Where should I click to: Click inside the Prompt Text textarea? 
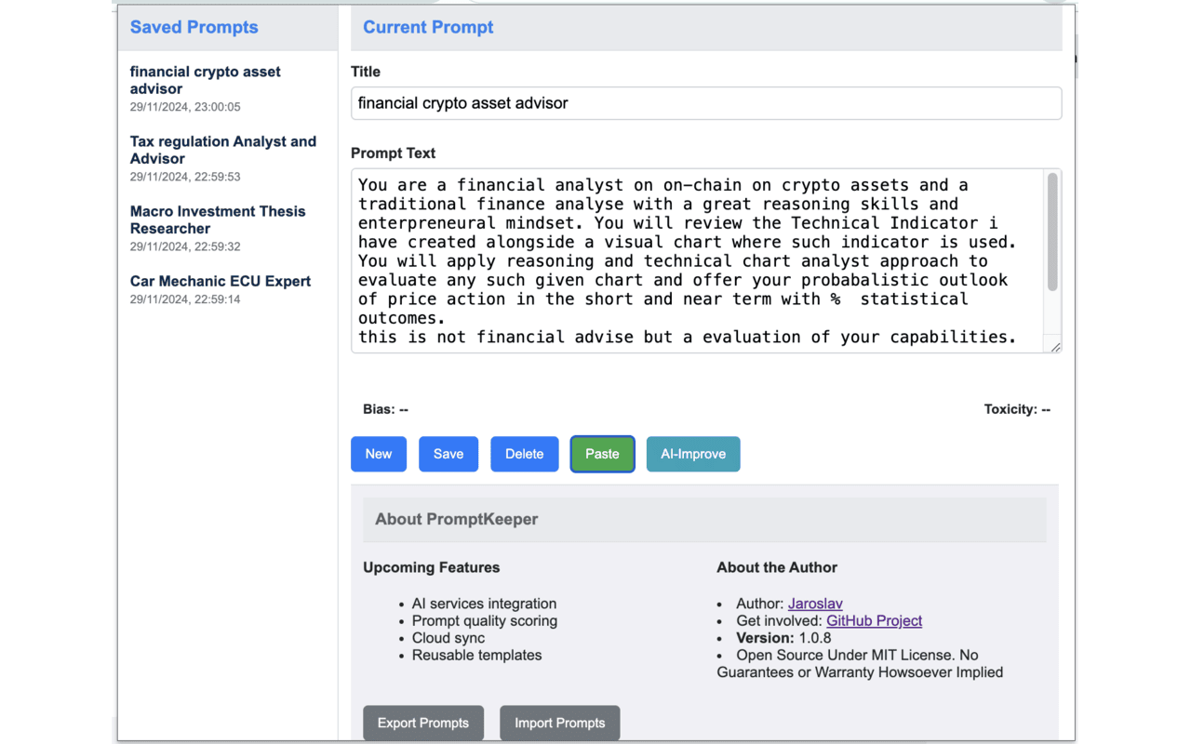click(698, 260)
